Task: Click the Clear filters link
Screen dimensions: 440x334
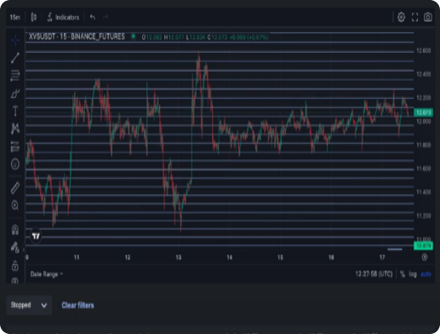Action: (x=77, y=305)
